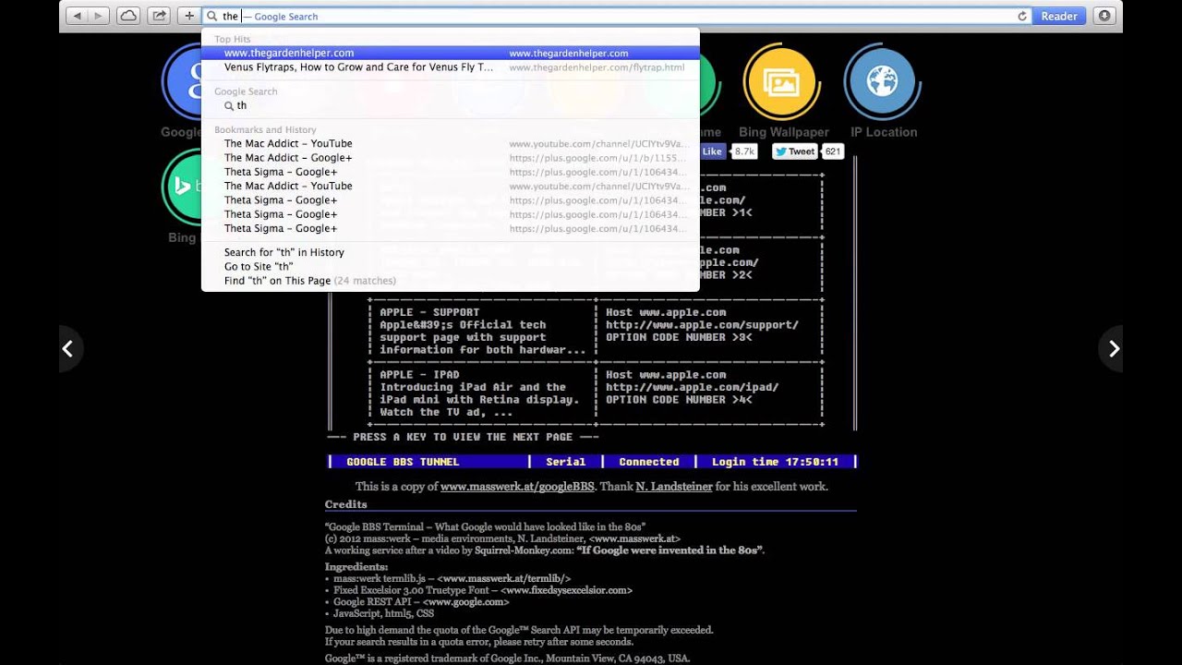Open www.fixedsysexcelsior.com link

click(x=567, y=590)
